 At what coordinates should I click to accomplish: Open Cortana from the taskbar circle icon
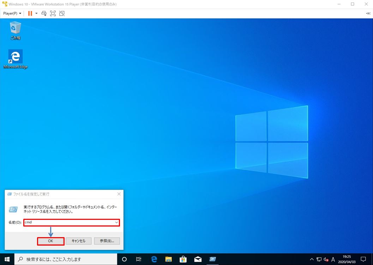click(124, 259)
